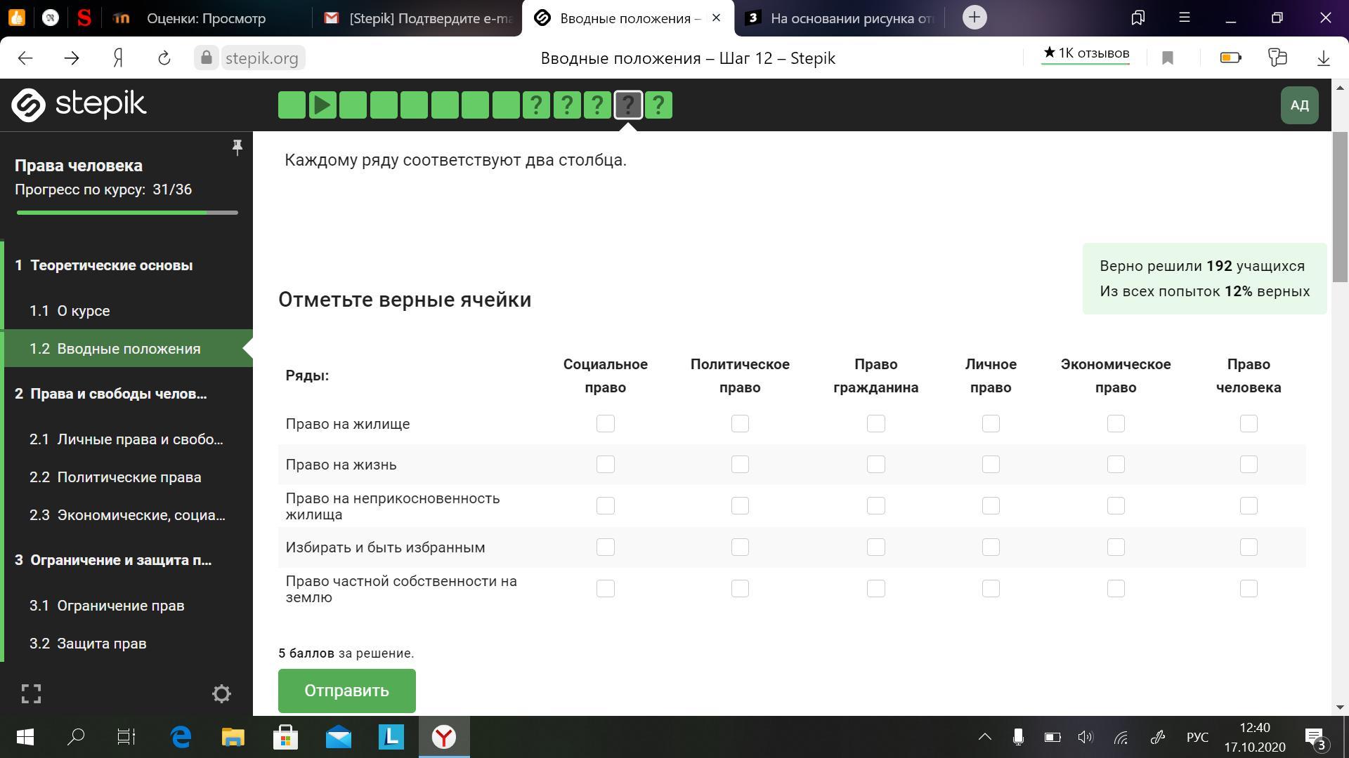
Task: Open sidebar settings gear
Action: pyautogui.click(x=221, y=693)
